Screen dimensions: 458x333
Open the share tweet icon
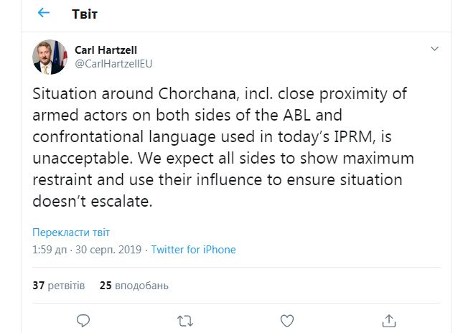(388, 319)
